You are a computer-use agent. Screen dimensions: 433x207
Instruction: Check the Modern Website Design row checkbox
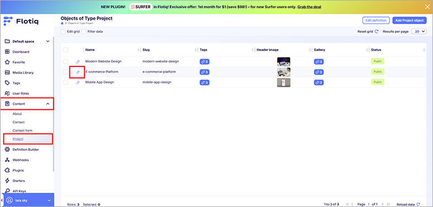tap(66, 61)
